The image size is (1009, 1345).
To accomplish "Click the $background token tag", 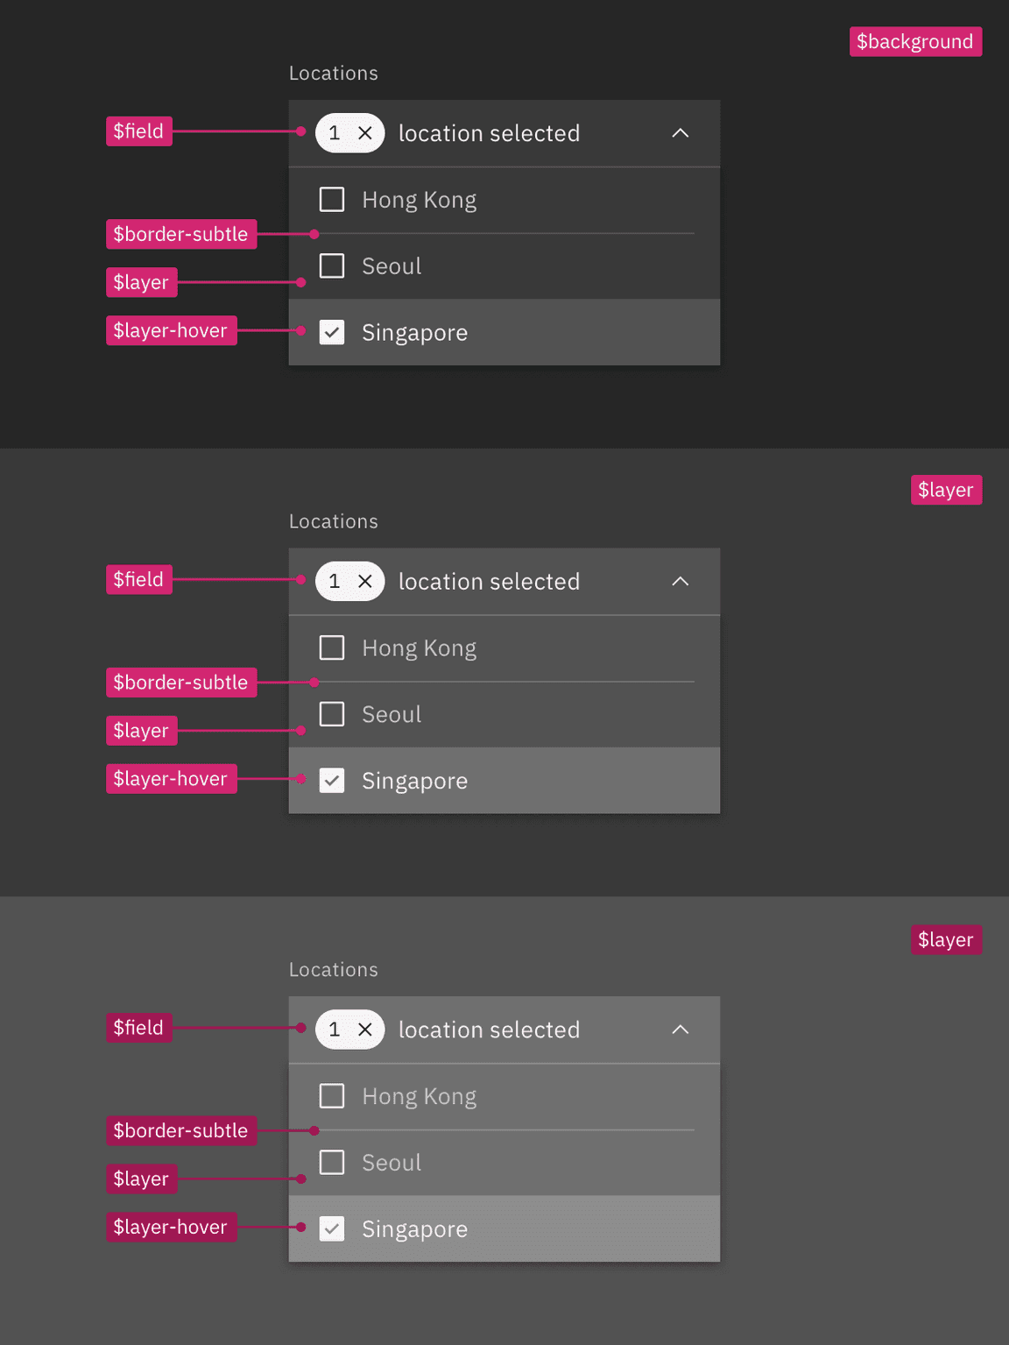I will point(915,42).
